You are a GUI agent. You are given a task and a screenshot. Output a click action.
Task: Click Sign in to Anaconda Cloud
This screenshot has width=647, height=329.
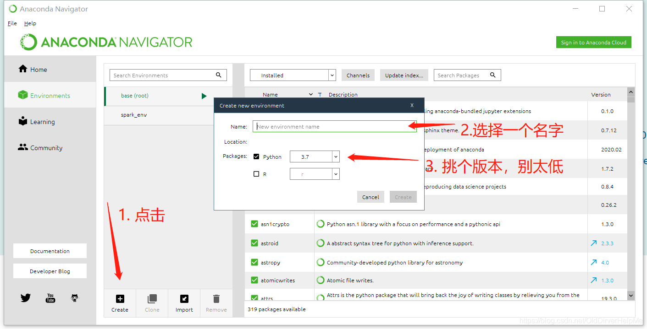[x=593, y=42]
